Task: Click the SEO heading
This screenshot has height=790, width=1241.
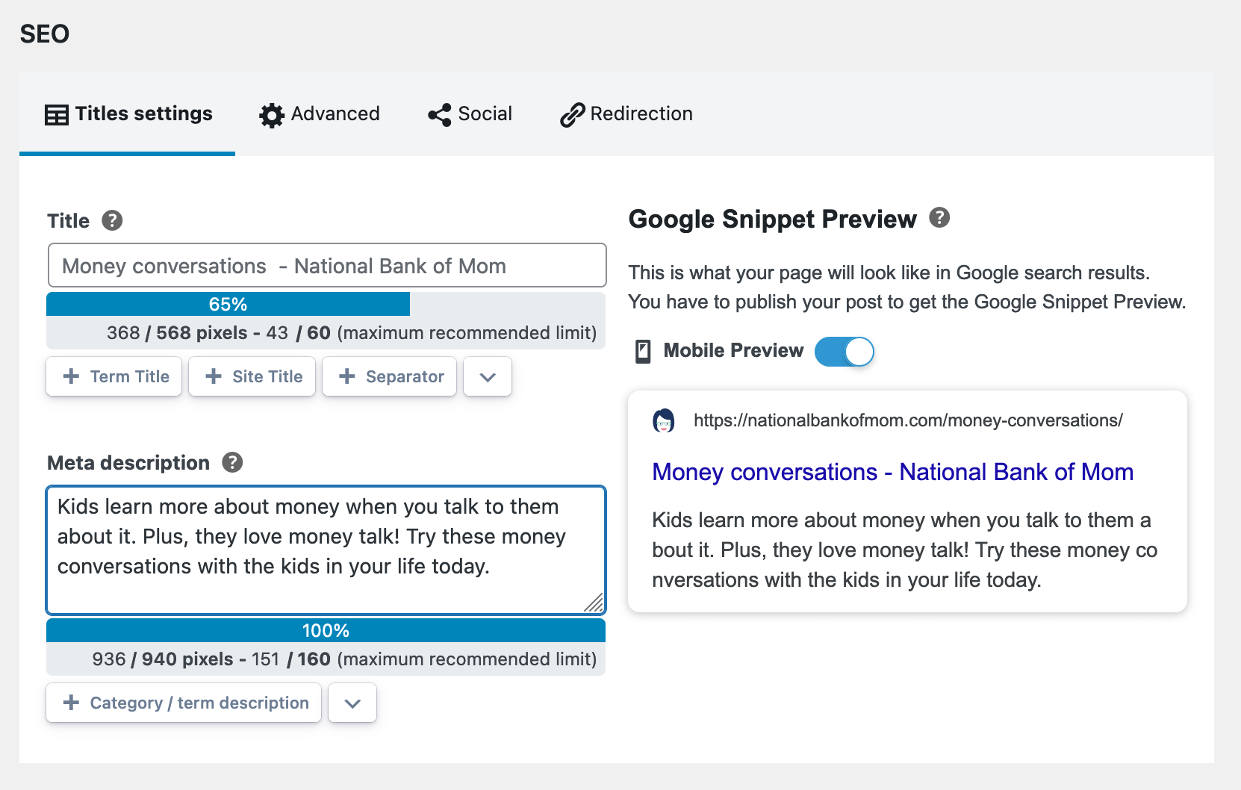Action: click(45, 34)
